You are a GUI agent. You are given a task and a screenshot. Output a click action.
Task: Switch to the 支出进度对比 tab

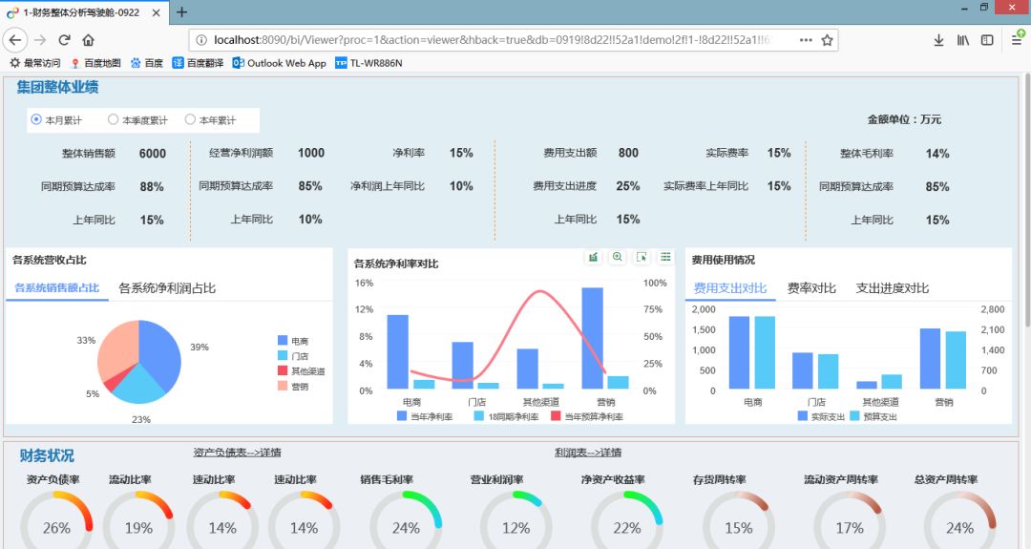point(893,288)
